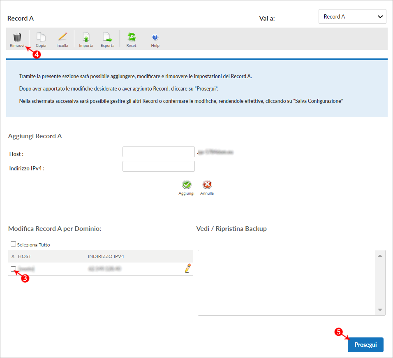Click the green Aggiungi checkmark icon
This screenshot has width=393, height=358.
(187, 185)
